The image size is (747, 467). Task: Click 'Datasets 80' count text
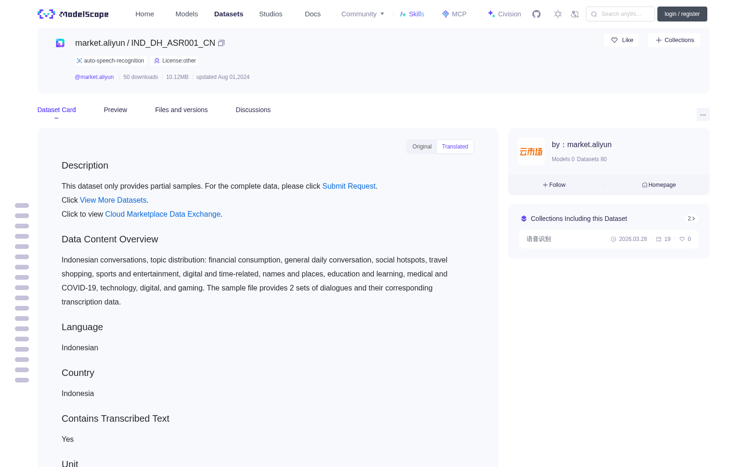click(592, 159)
